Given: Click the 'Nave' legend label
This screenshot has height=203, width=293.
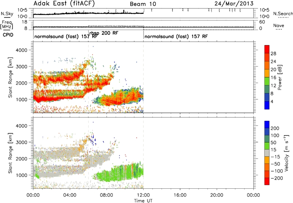Looking at the screenshot, I should (x=279, y=26).
